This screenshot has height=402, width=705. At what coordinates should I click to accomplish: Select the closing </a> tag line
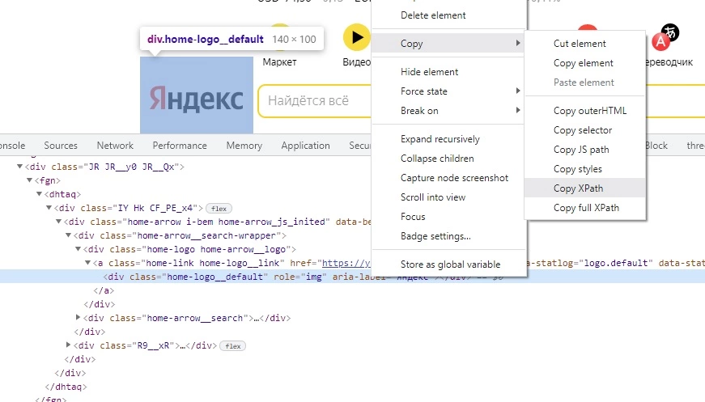point(104,290)
